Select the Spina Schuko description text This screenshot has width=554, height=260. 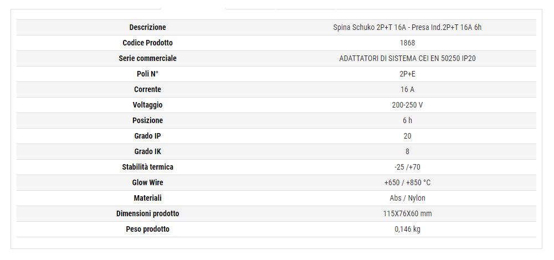pyautogui.click(x=407, y=27)
